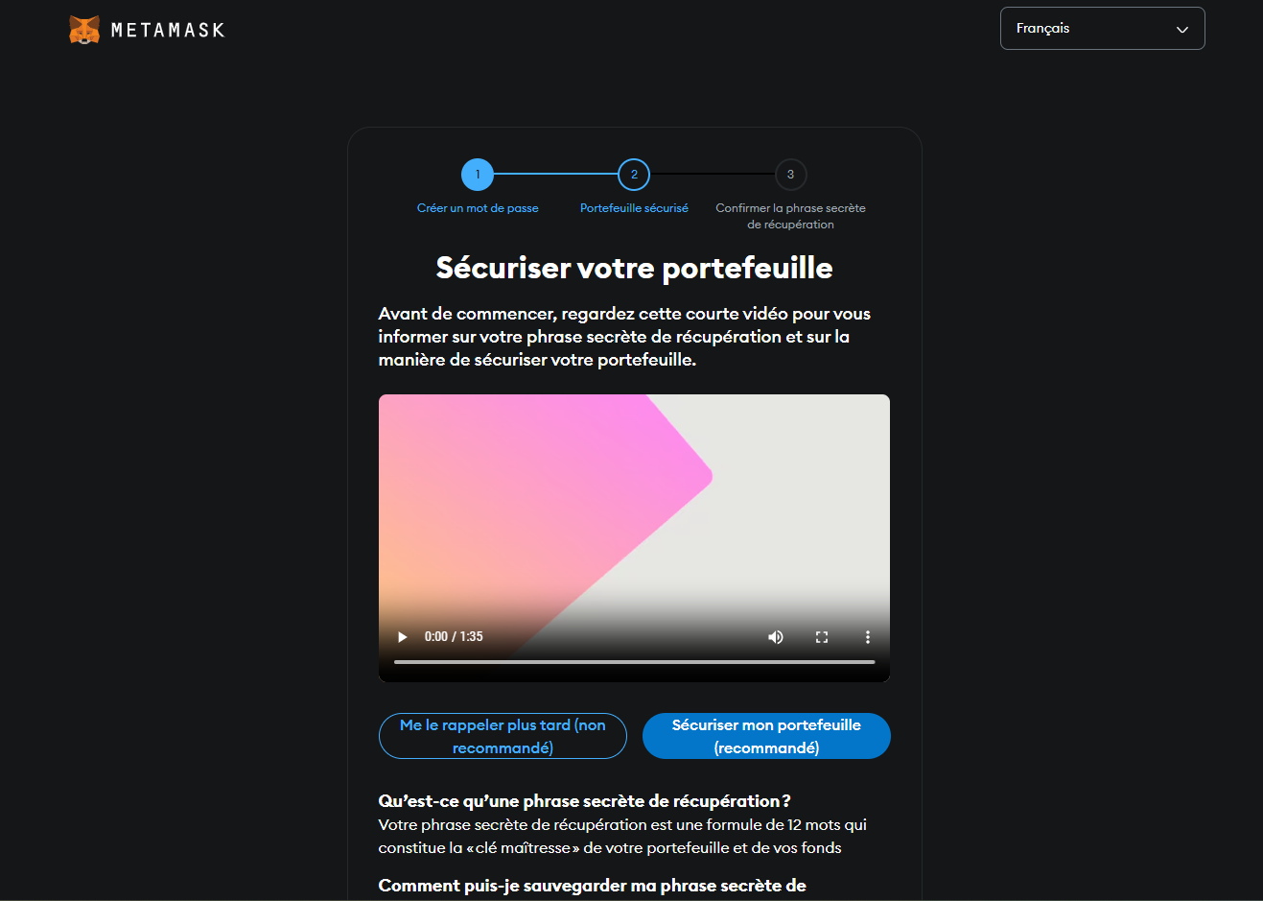Click "Me le rappeler plus tard" button
Image resolution: width=1263 pixels, height=901 pixels.
[503, 736]
